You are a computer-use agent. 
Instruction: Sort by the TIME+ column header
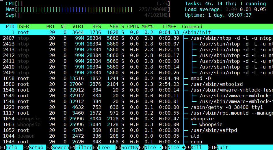coord(169,26)
